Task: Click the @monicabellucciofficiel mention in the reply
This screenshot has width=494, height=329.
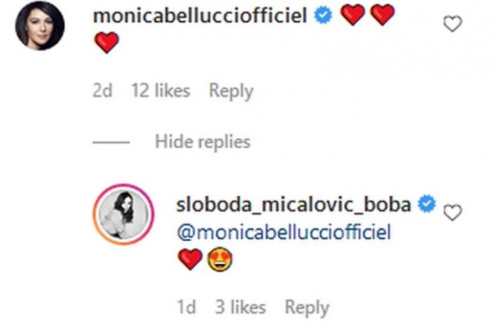Action: [283, 232]
